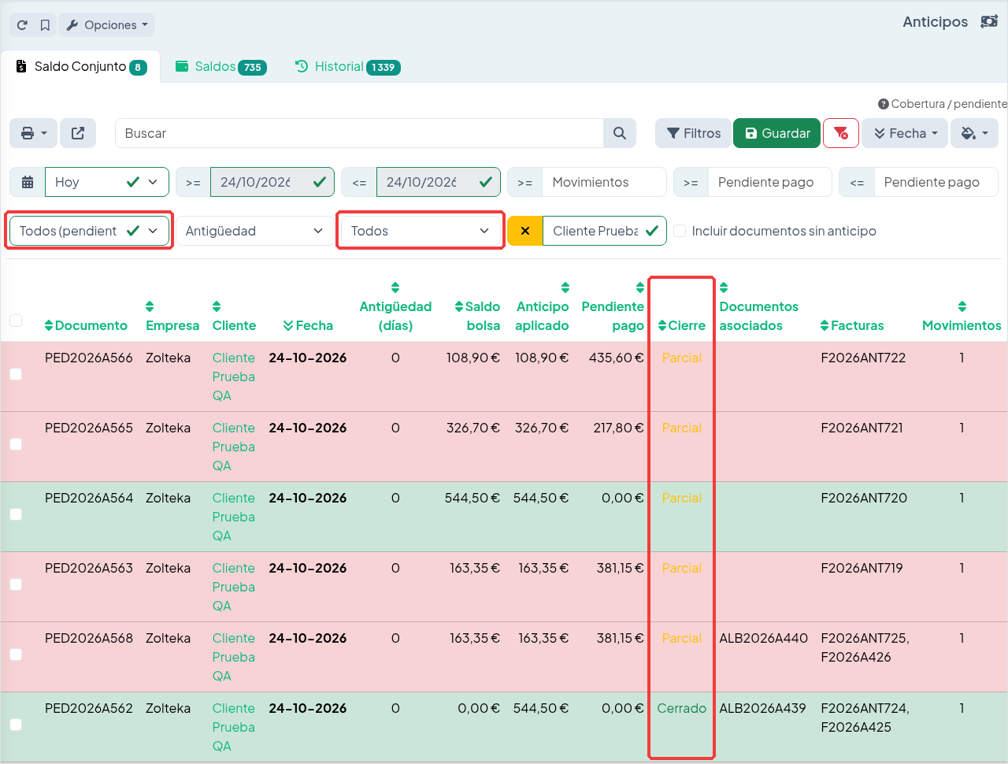Screen dimensions: 1008x764
Task: Select the checkbox for row PED2026A564
Action: coord(16,514)
